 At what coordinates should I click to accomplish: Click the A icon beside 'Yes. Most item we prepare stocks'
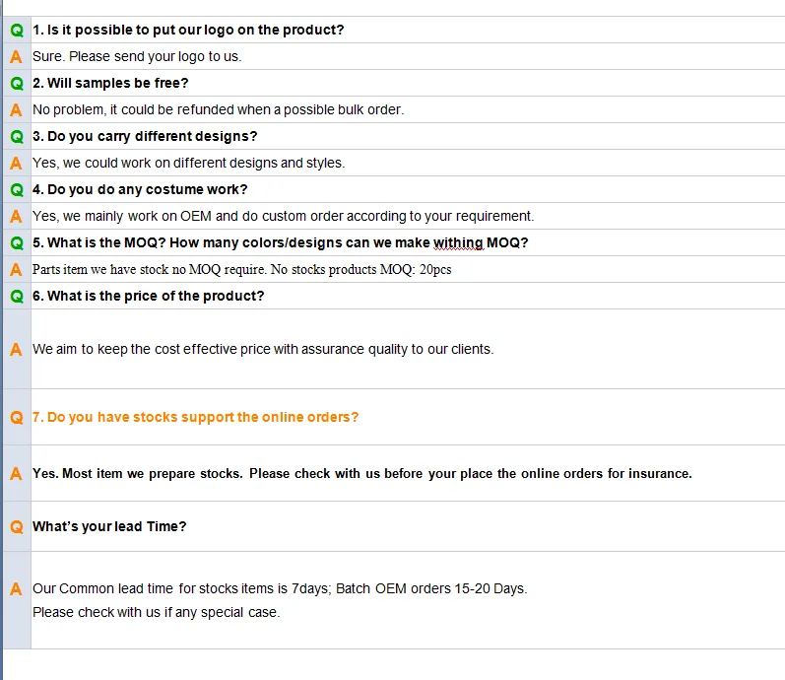coord(17,473)
